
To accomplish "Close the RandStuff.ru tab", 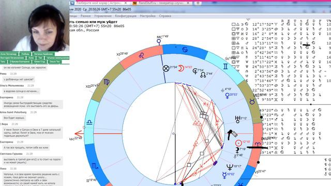I will click(188, 3).
